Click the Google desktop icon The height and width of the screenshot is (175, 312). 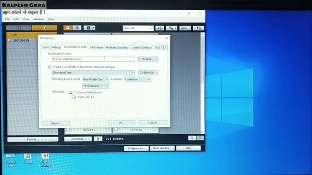(28, 159)
